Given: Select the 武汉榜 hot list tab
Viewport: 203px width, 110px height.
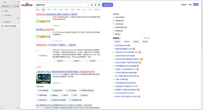Looking at the screenshot, I should point(126,42).
